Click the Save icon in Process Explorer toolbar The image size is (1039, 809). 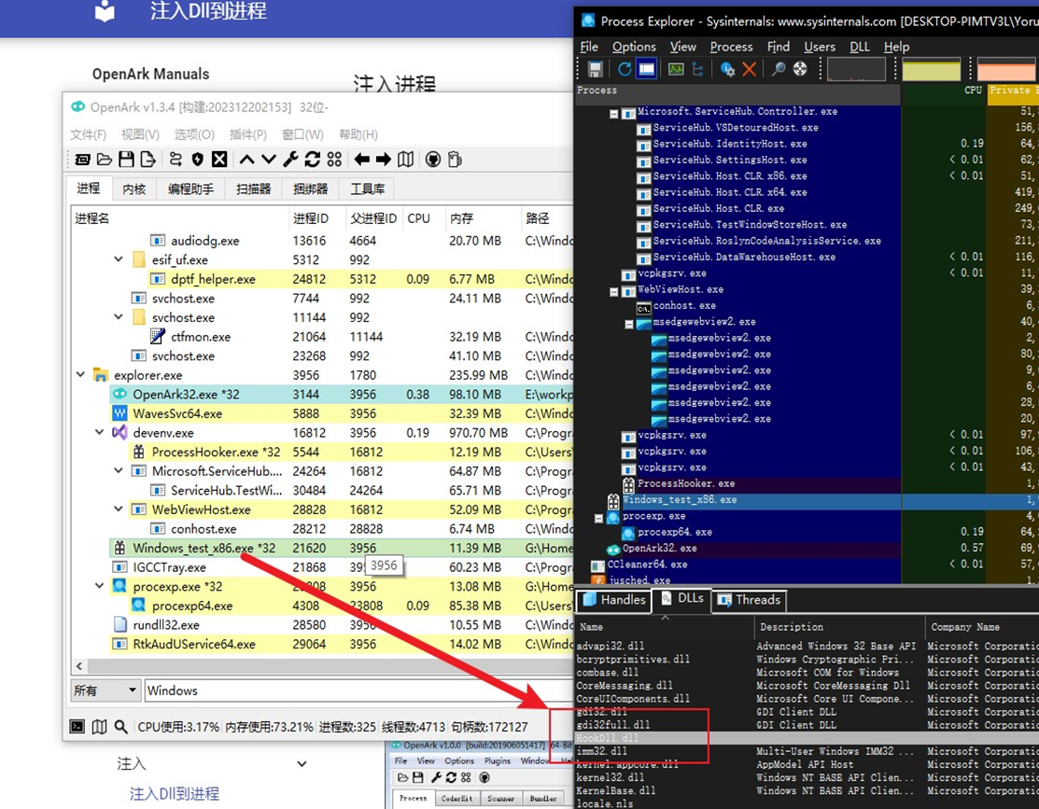tap(595, 69)
